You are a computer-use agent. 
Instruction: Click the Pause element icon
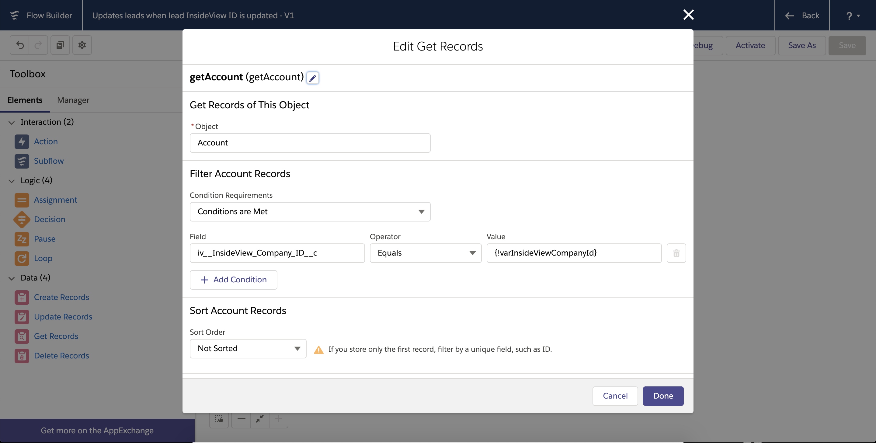click(x=22, y=239)
